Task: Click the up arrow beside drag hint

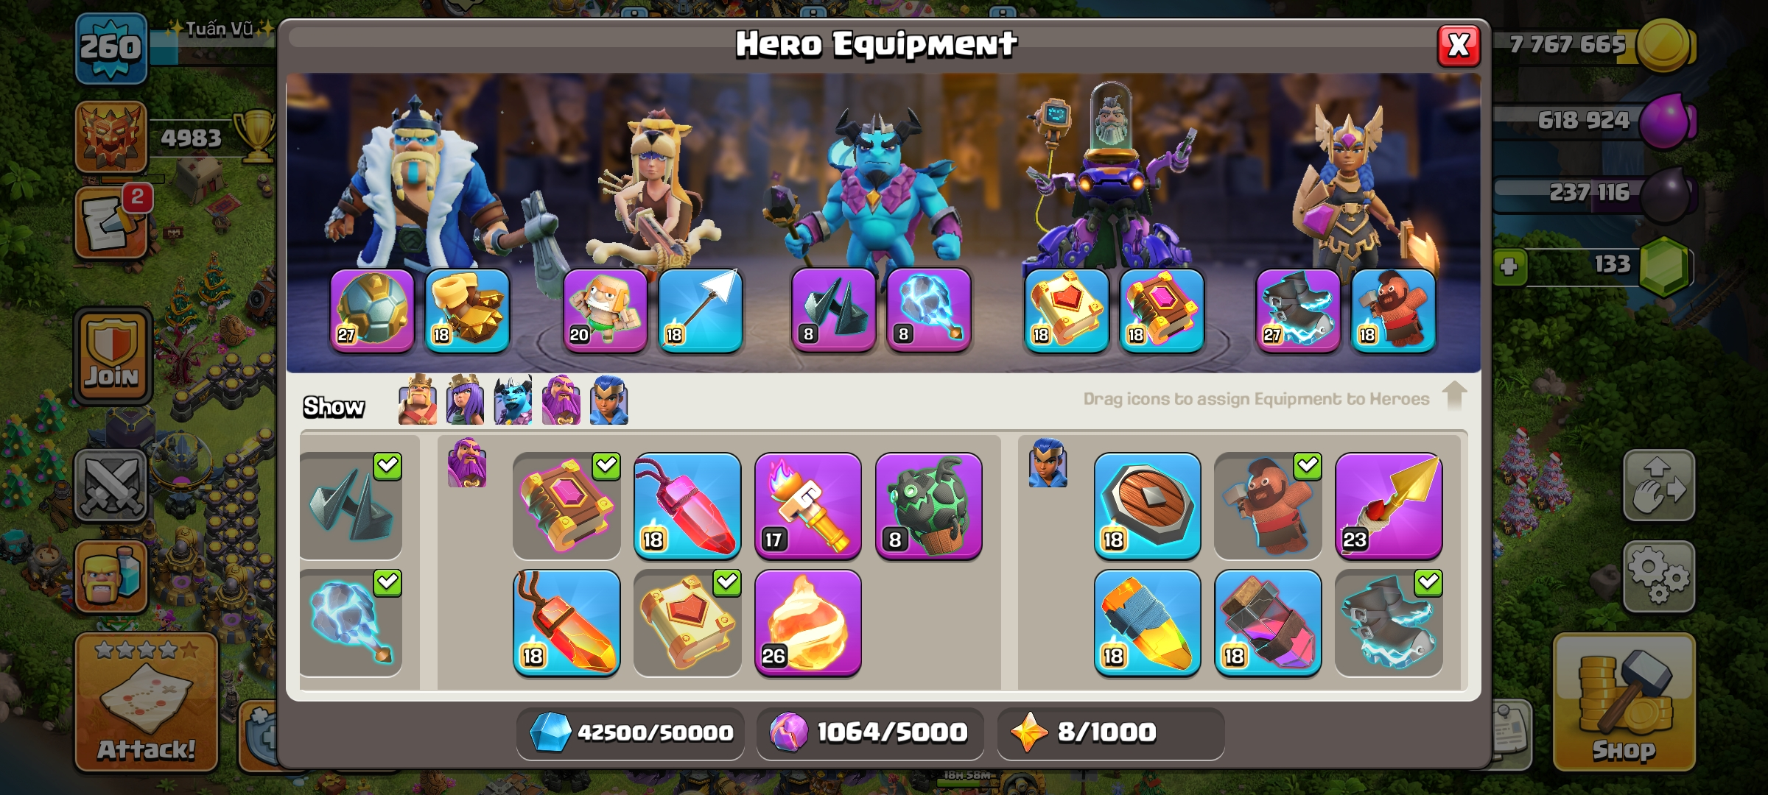Action: click(1454, 395)
